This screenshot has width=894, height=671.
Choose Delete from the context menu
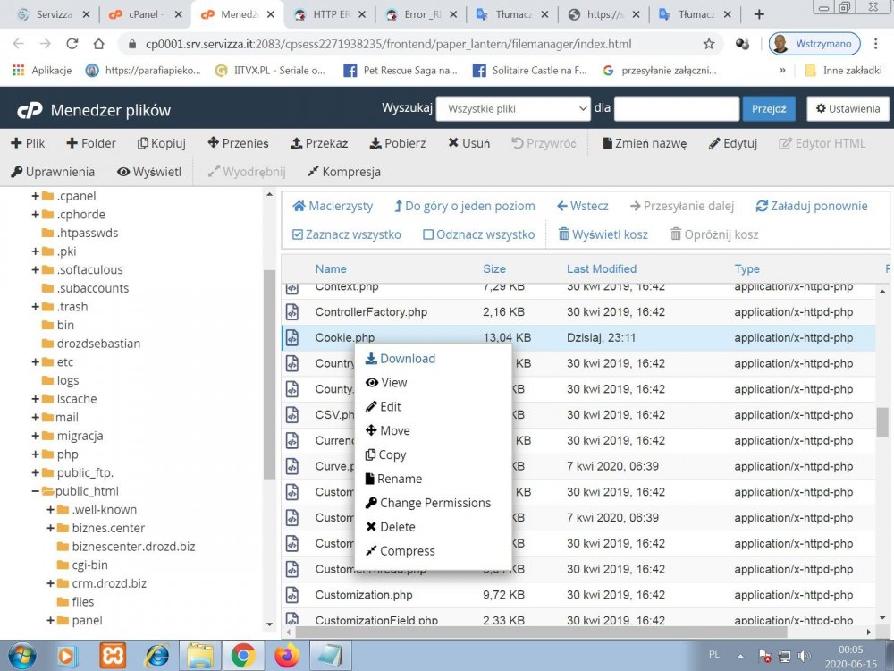(x=391, y=527)
